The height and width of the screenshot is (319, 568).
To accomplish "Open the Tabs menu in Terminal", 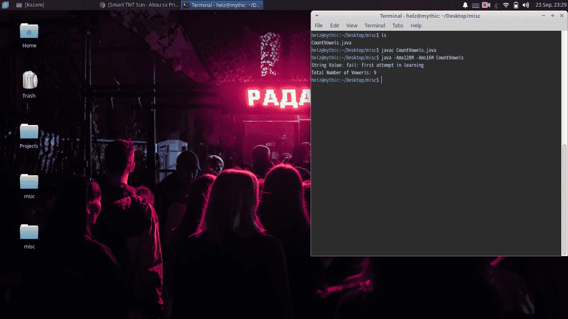I will click(x=398, y=25).
